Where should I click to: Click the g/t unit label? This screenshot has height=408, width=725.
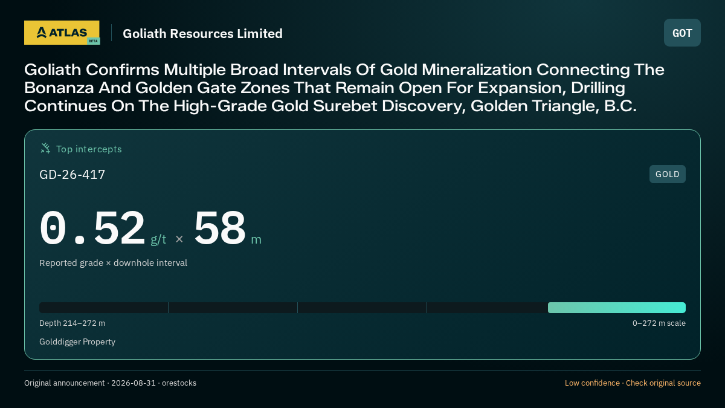(x=158, y=239)
